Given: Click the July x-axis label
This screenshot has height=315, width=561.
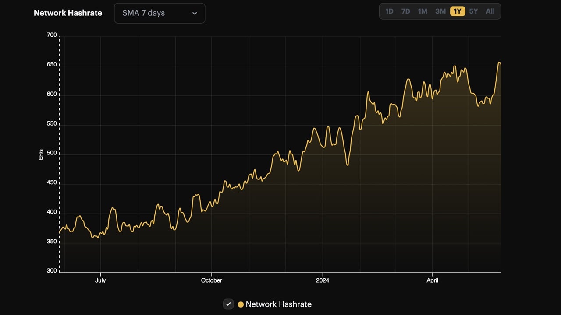Looking at the screenshot, I should [x=100, y=280].
